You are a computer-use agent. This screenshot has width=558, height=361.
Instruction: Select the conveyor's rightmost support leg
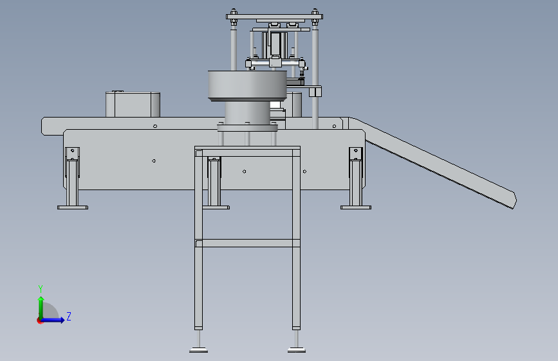pos(356,179)
